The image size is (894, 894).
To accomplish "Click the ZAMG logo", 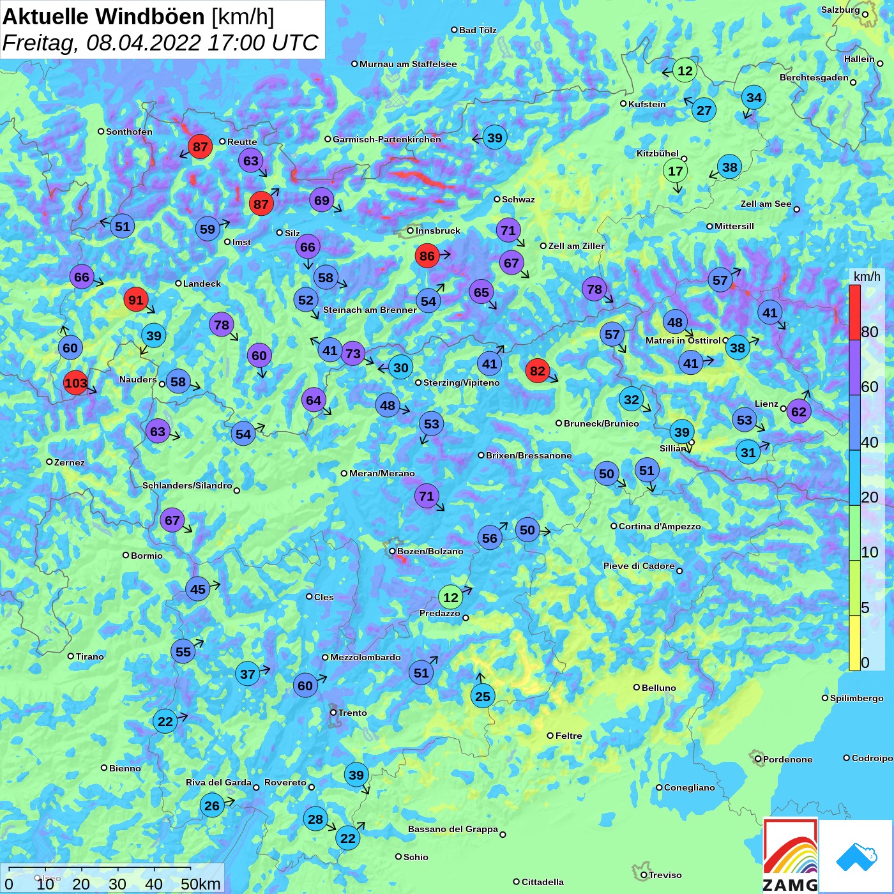I will 791,856.
